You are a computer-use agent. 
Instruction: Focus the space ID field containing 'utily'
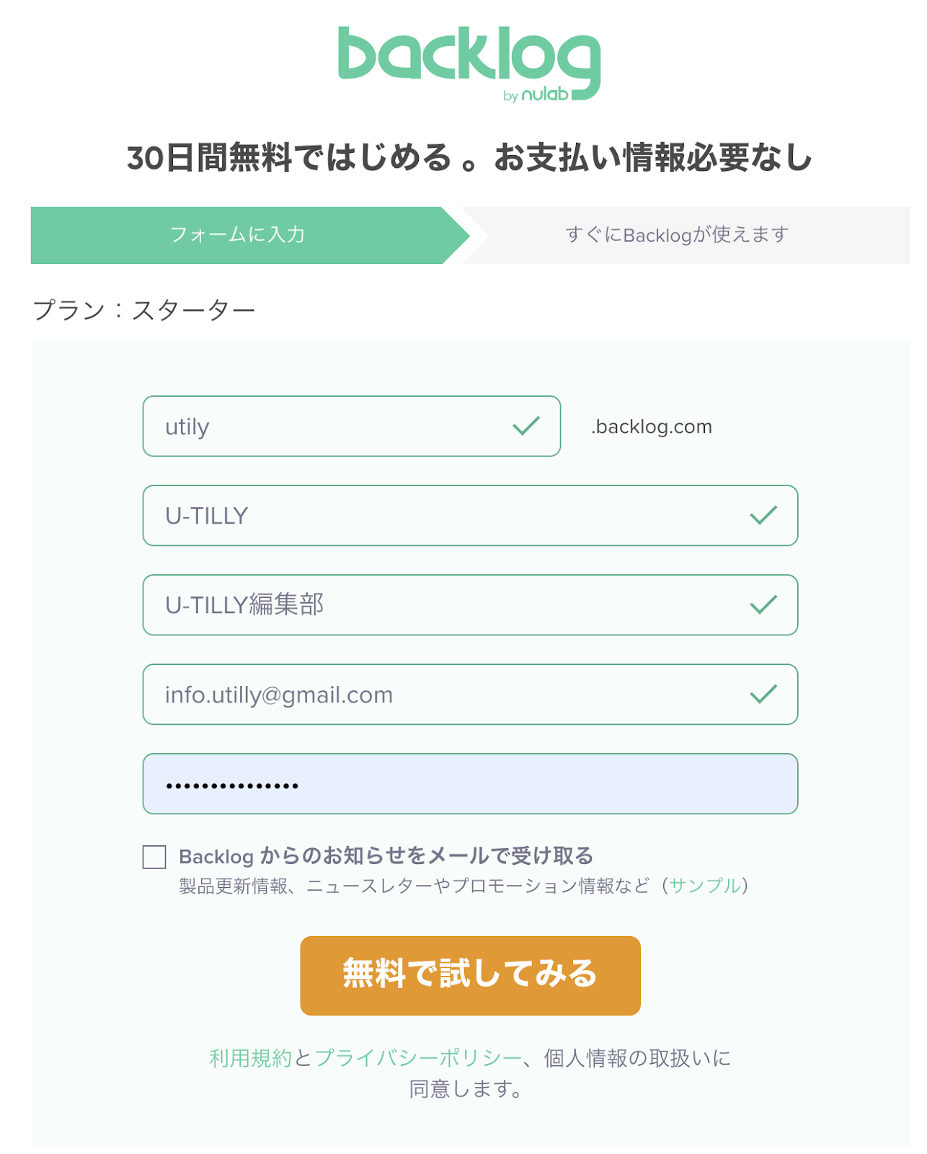coord(324,426)
